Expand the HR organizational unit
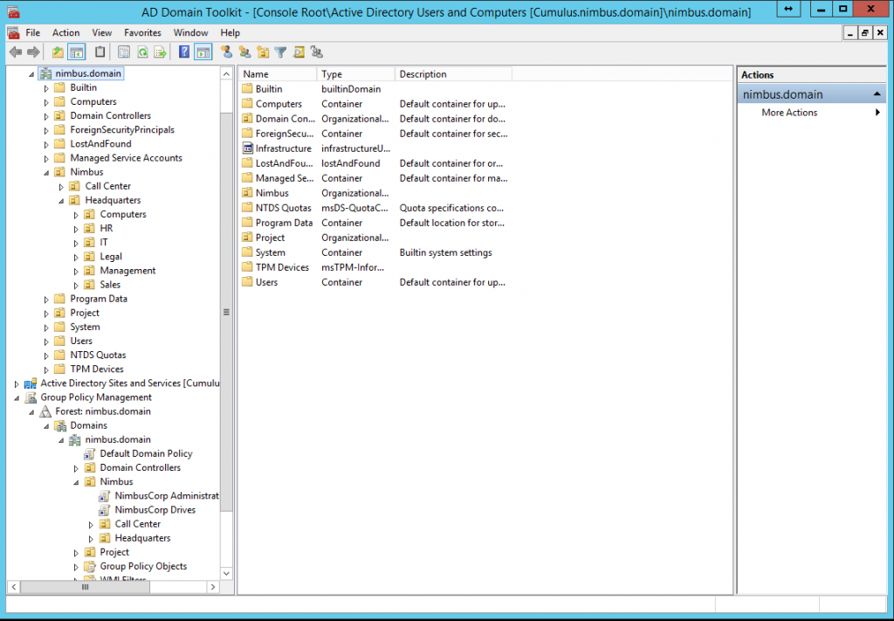The image size is (894, 621). 77,229
